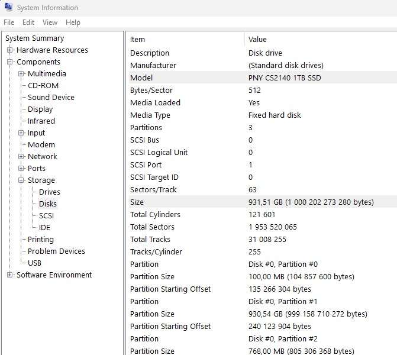Select the Components tree label
The height and width of the screenshot is (355, 397).
pos(38,62)
